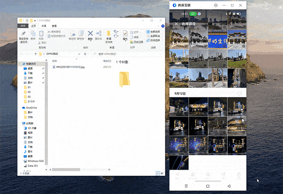
Task: Click the Delete X icon
Action: (90, 34)
